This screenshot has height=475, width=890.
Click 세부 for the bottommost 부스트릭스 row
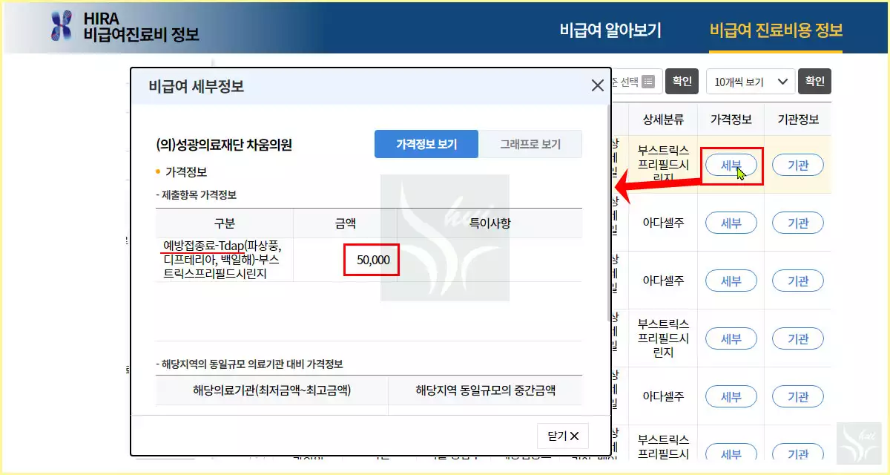click(731, 453)
